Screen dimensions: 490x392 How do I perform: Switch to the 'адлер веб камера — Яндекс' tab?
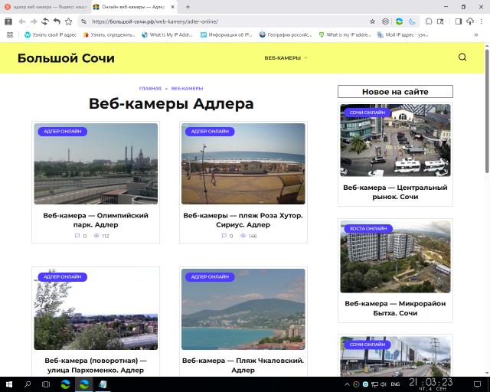(46, 7)
